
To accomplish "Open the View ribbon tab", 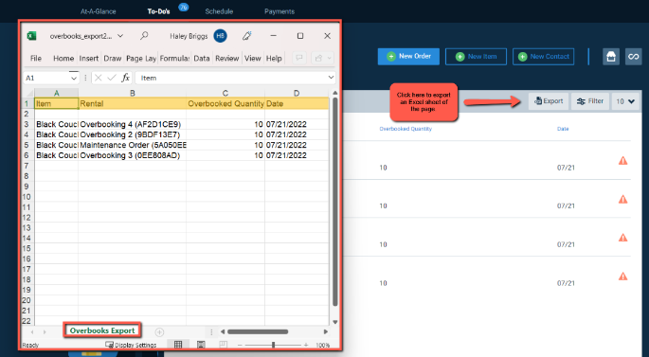I will click(252, 59).
